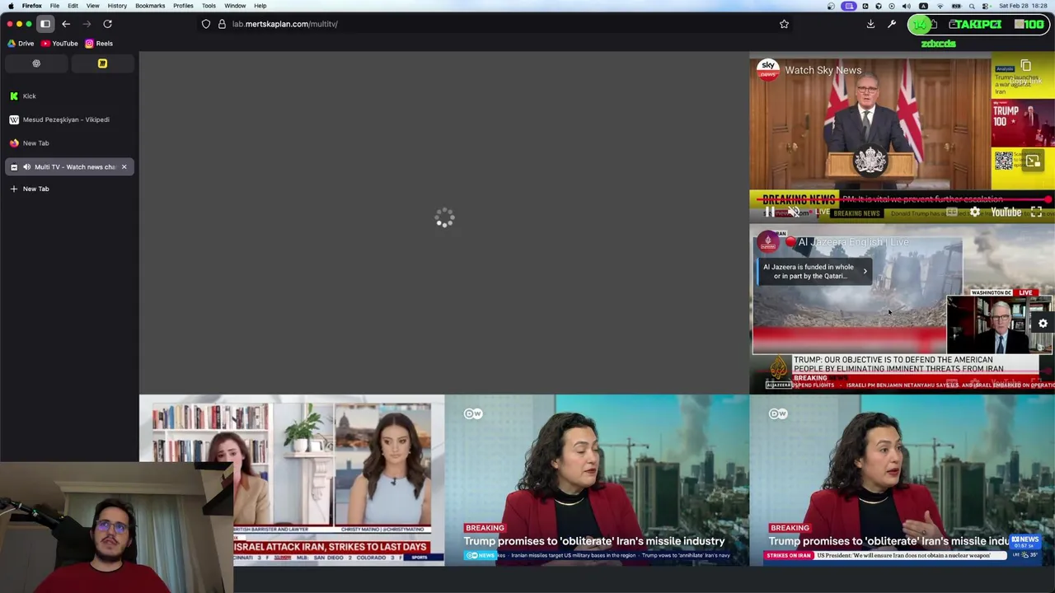
Task: Open the ChatGPT sidebar tool
Action: (x=36, y=63)
